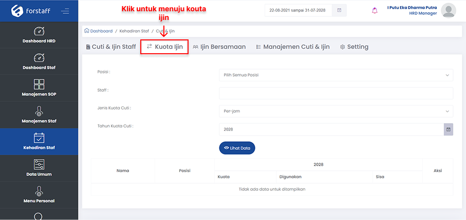Switch to Kuota Ijin tab
The width and height of the screenshot is (466, 220).
pos(164,47)
